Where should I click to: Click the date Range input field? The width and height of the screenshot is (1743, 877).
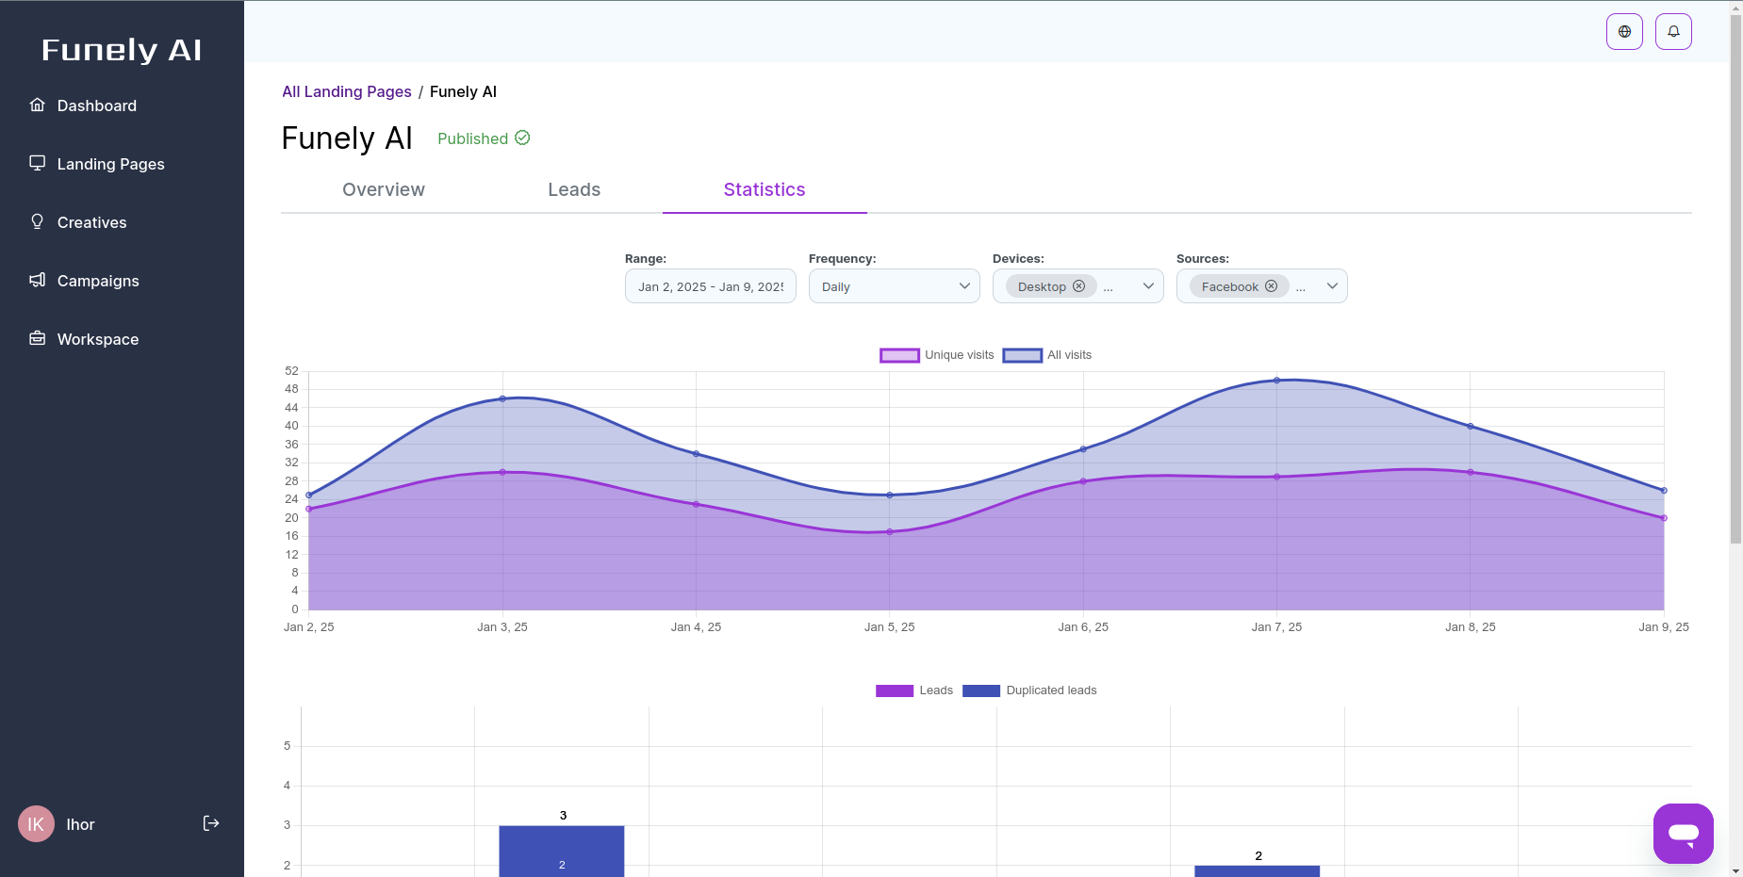pos(711,286)
